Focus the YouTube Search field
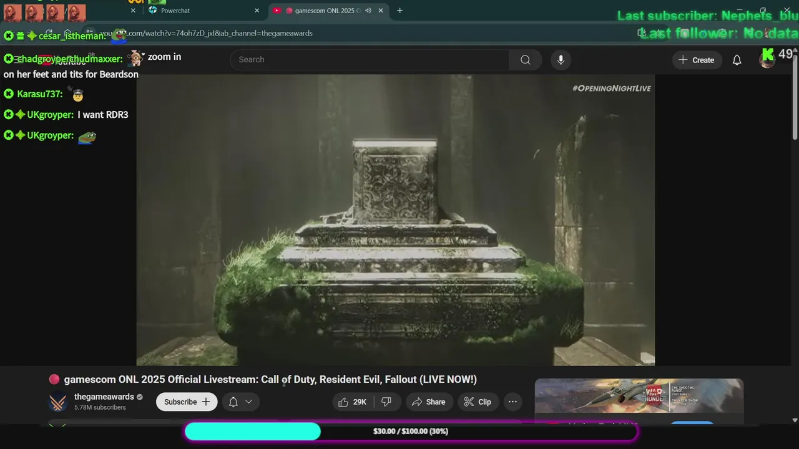 click(x=370, y=60)
